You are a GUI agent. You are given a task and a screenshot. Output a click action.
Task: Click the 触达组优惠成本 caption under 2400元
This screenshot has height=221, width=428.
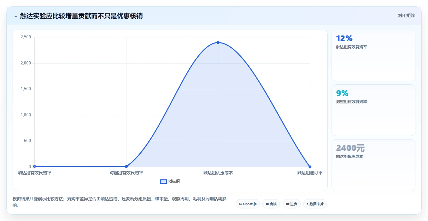coord(350,157)
